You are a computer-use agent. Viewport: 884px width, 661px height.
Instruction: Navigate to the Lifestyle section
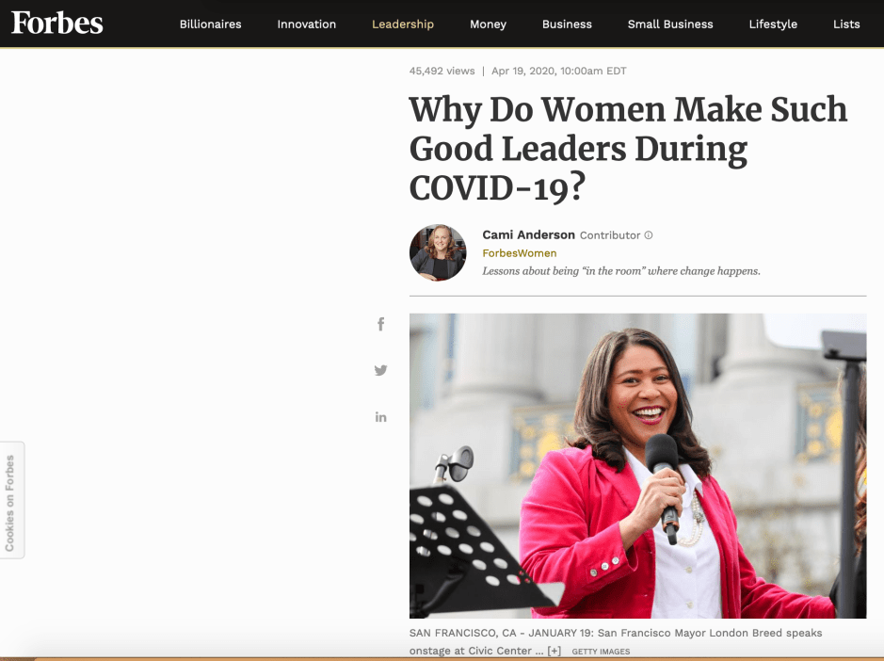[x=773, y=24]
